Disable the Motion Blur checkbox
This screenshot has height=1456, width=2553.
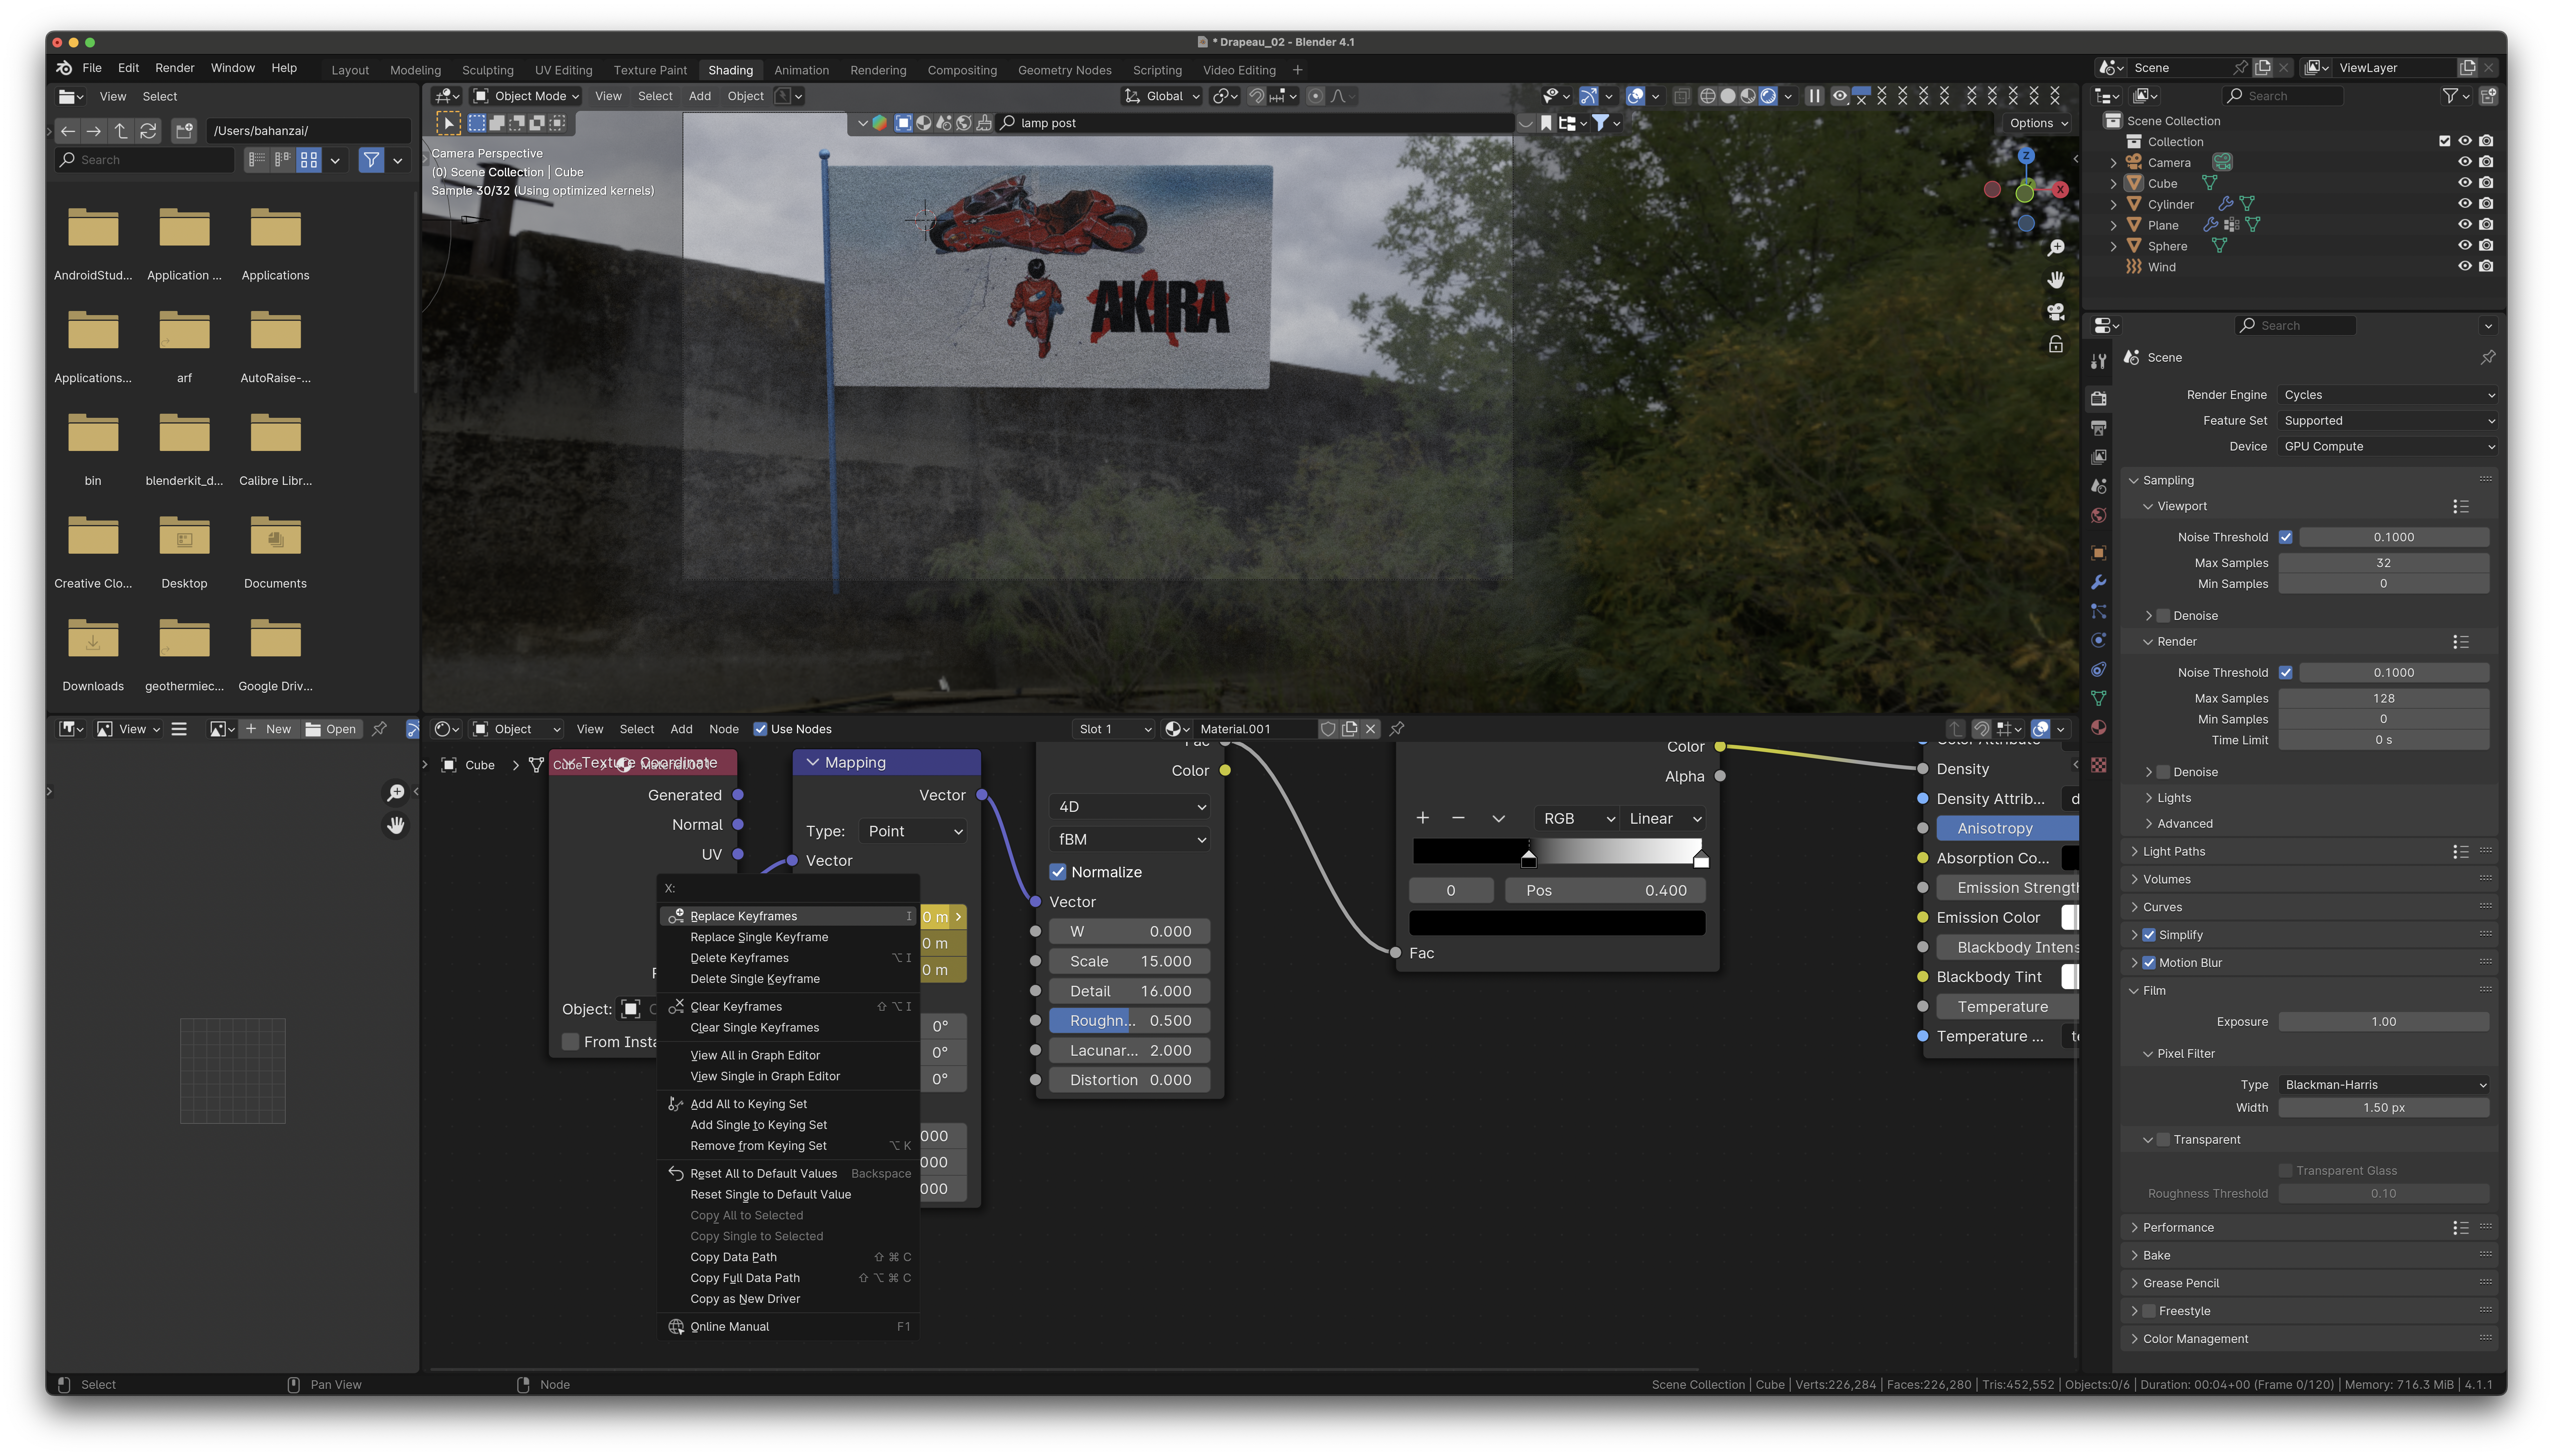2149,963
